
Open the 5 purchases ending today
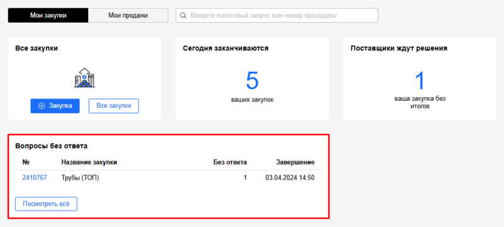(x=253, y=80)
